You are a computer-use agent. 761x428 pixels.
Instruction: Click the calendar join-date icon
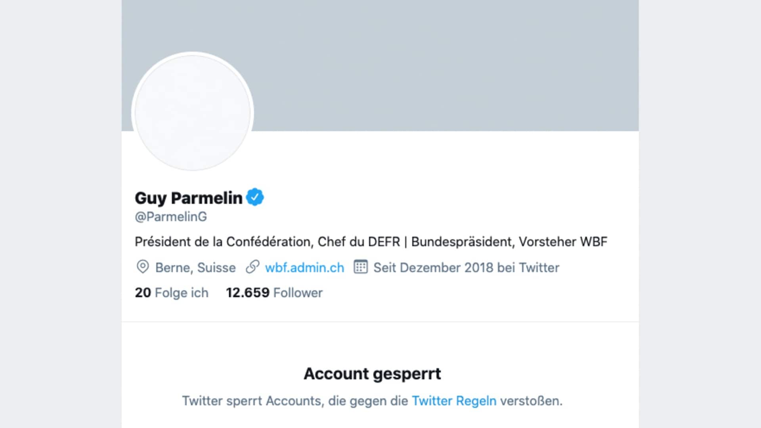(361, 267)
